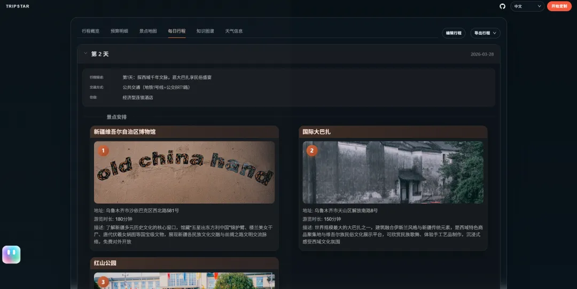This screenshot has width=577, height=289.
Task: Click the 公共交通 transport description
Action: click(156, 88)
